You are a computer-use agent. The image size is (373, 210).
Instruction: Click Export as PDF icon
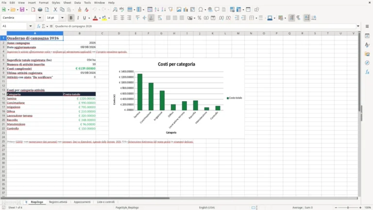[33, 10]
